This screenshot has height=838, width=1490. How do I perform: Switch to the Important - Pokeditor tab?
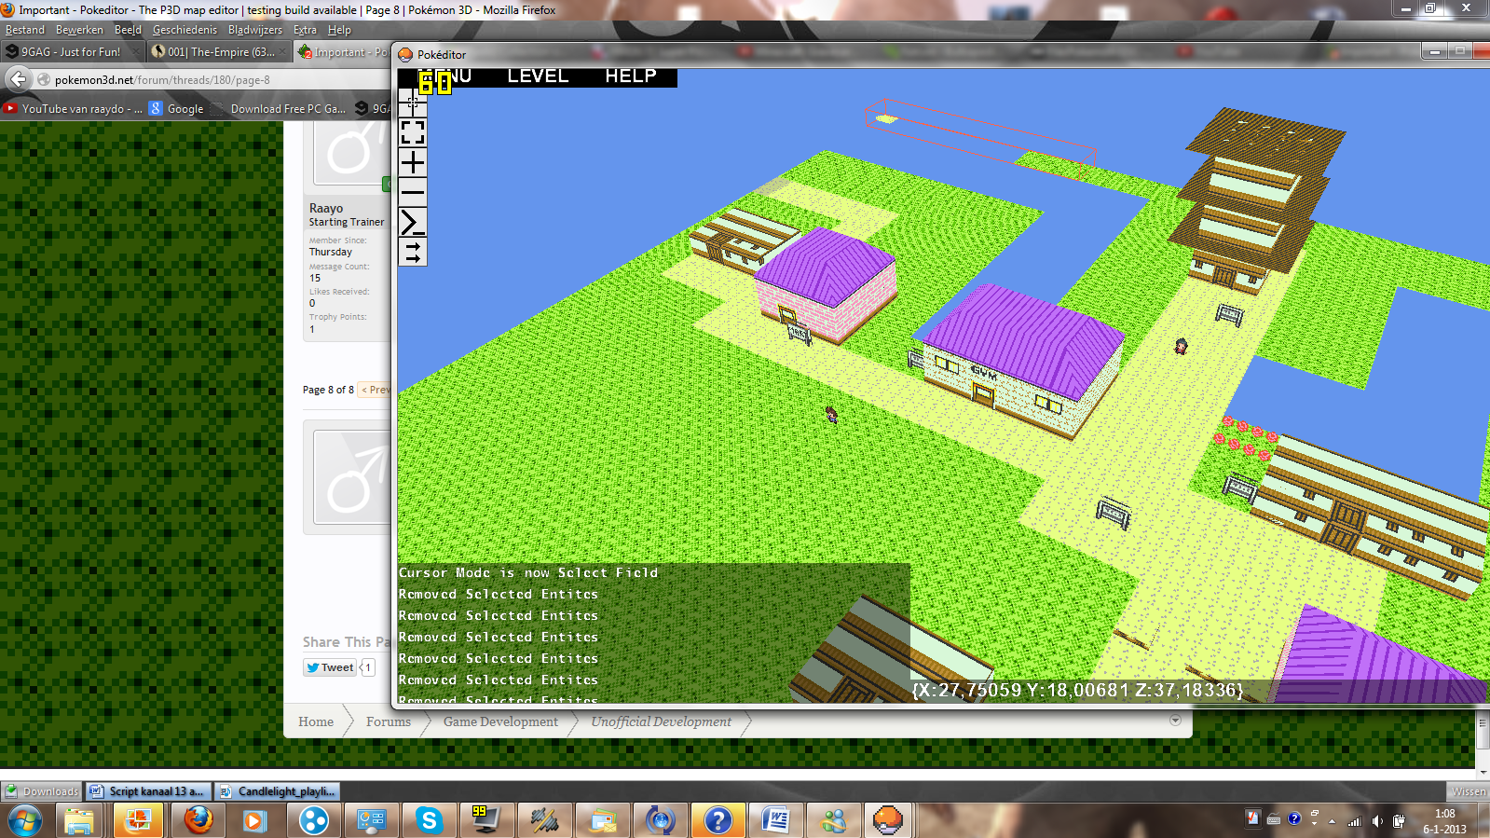(x=343, y=52)
